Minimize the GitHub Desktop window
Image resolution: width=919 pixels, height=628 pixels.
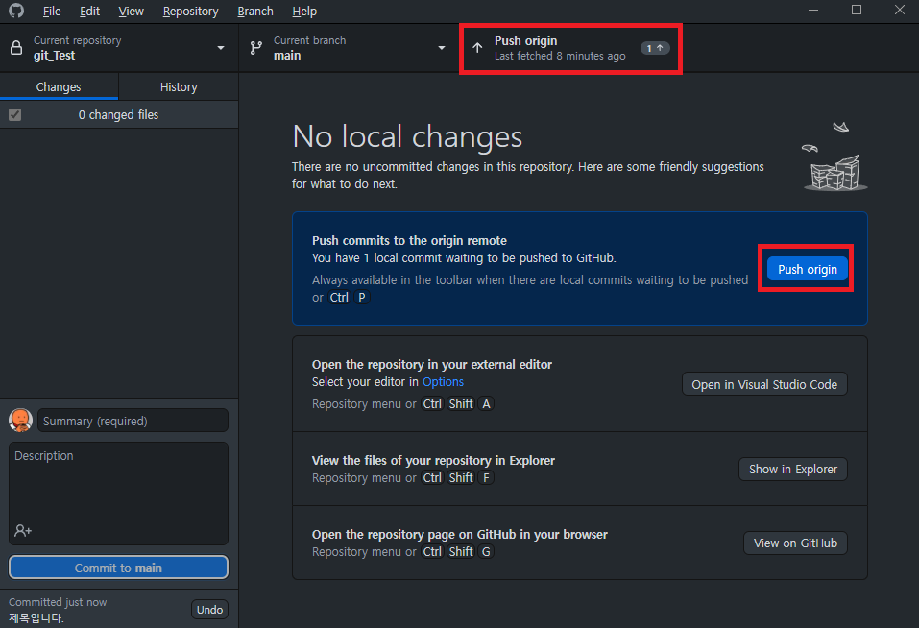point(813,10)
